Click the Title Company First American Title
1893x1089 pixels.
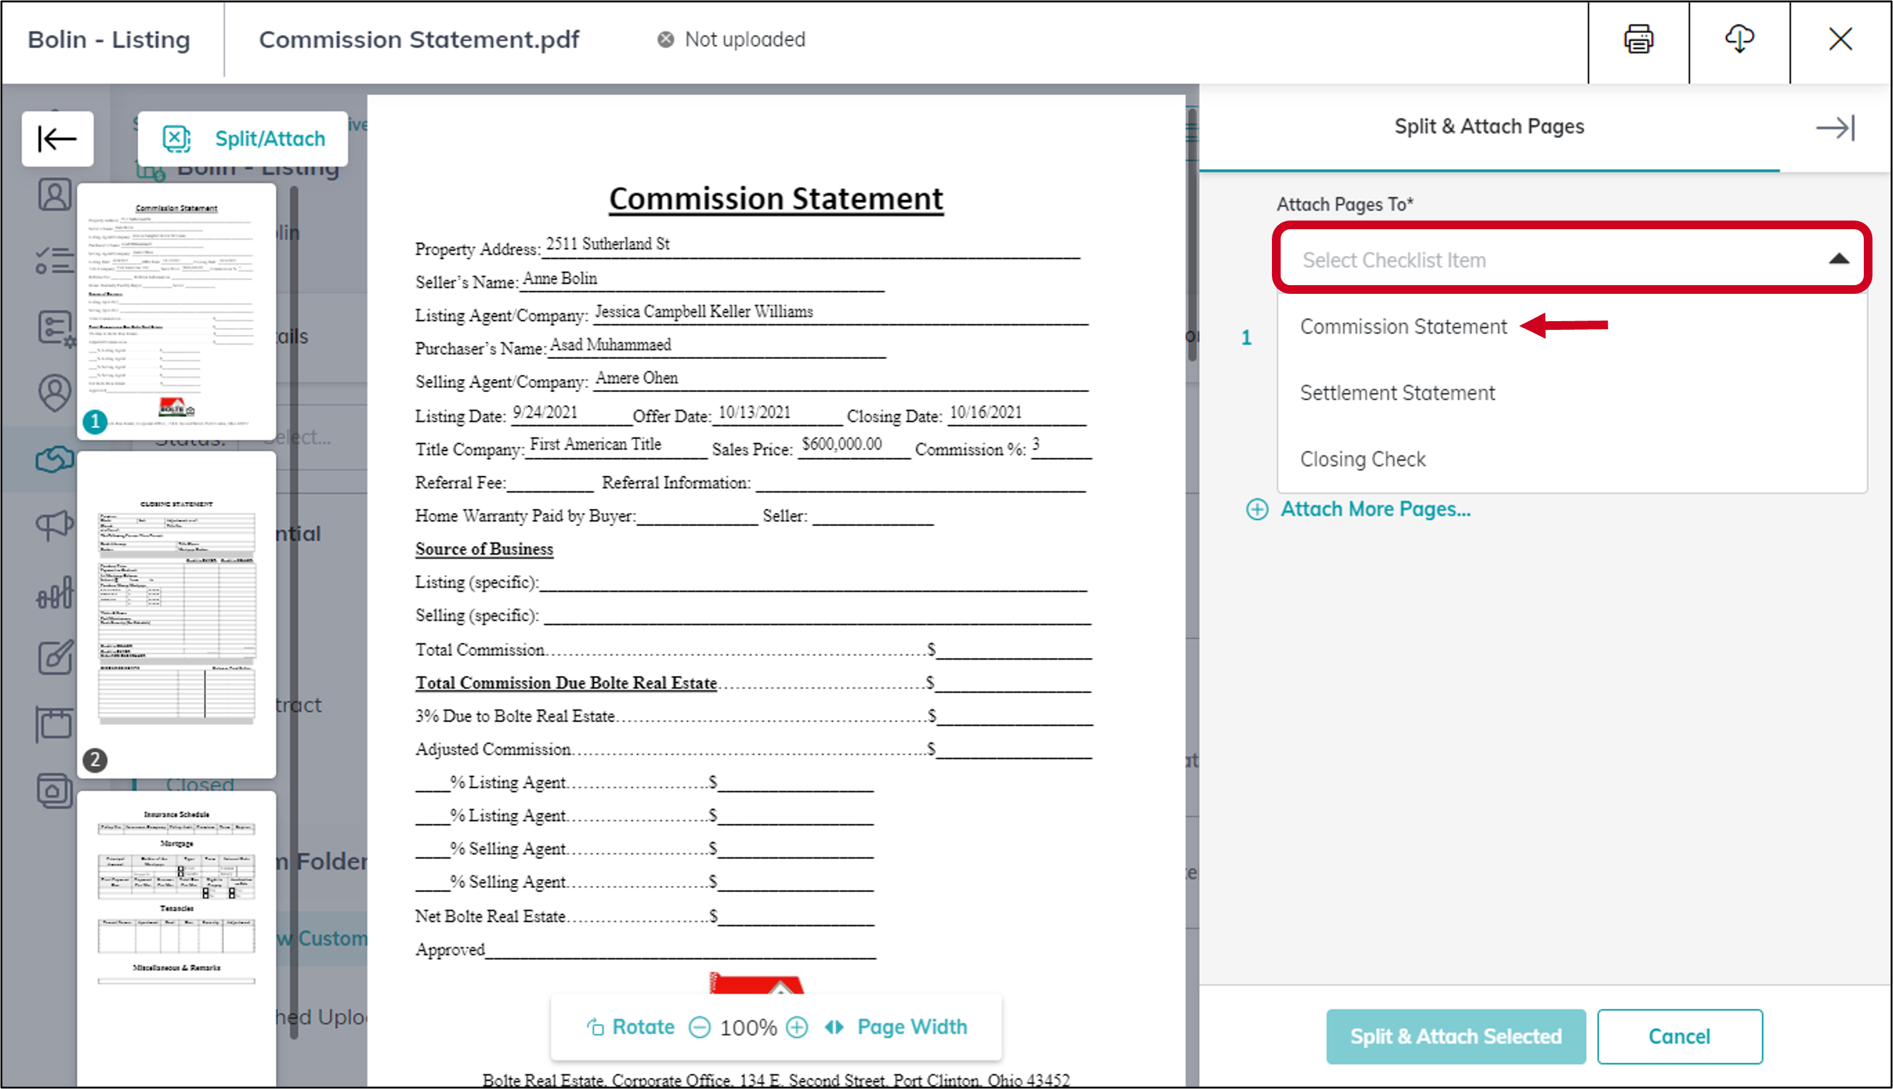coord(596,444)
